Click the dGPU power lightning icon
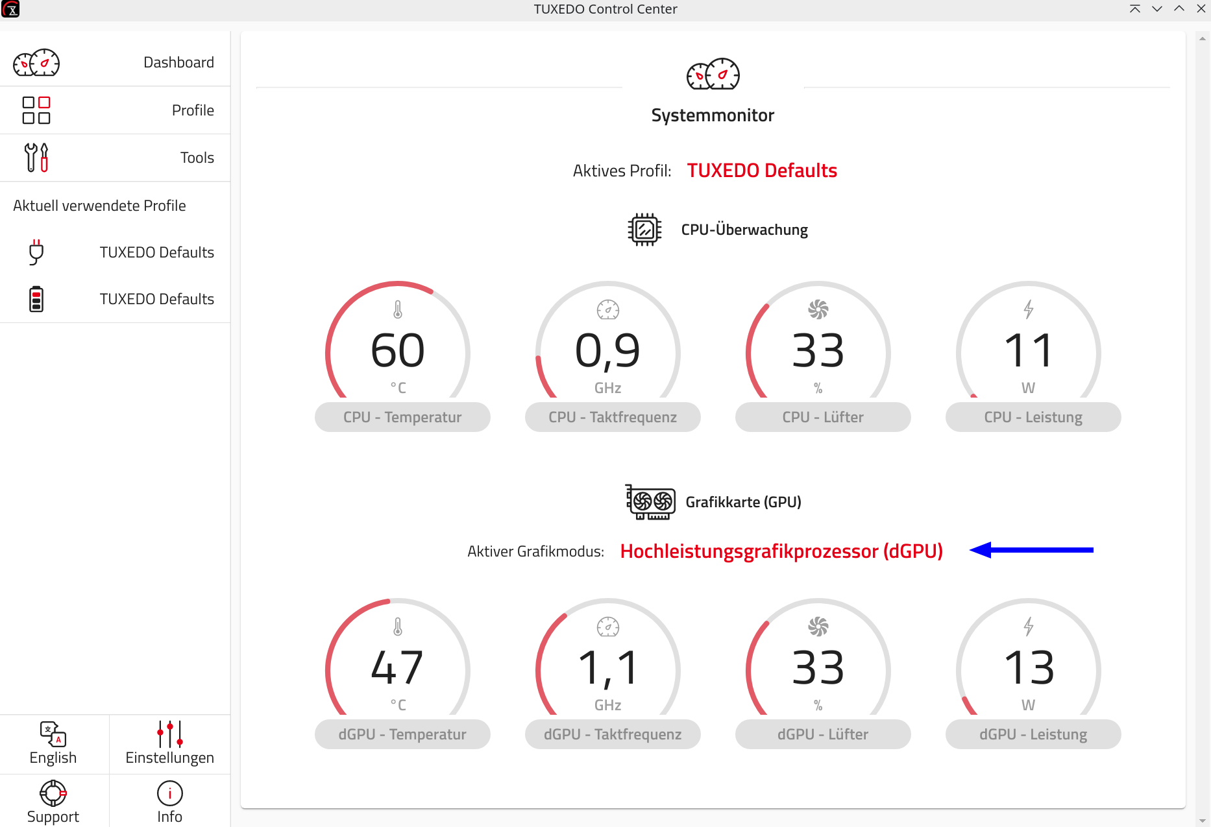This screenshot has height=827, width=1211. pyautogui.click(x=1029, y=627)
